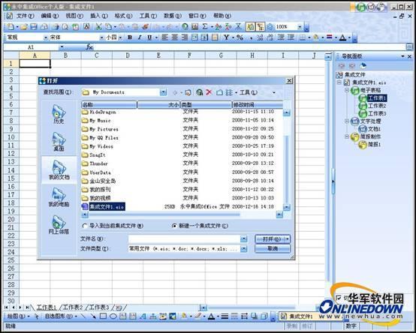Go to 桌面 in dialog sidebar
Image resolution: width=416 pixels, height=333 pixels.
pos(59,142)
